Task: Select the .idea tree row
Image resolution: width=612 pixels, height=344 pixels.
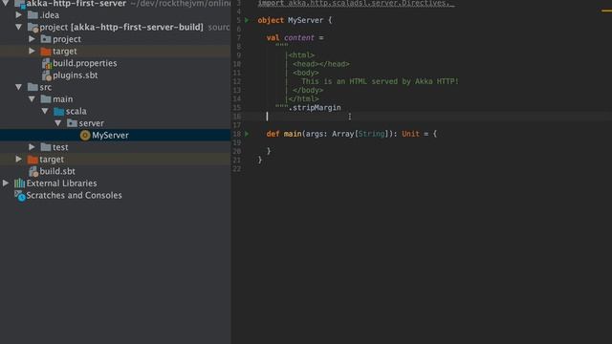Action: 116,15
